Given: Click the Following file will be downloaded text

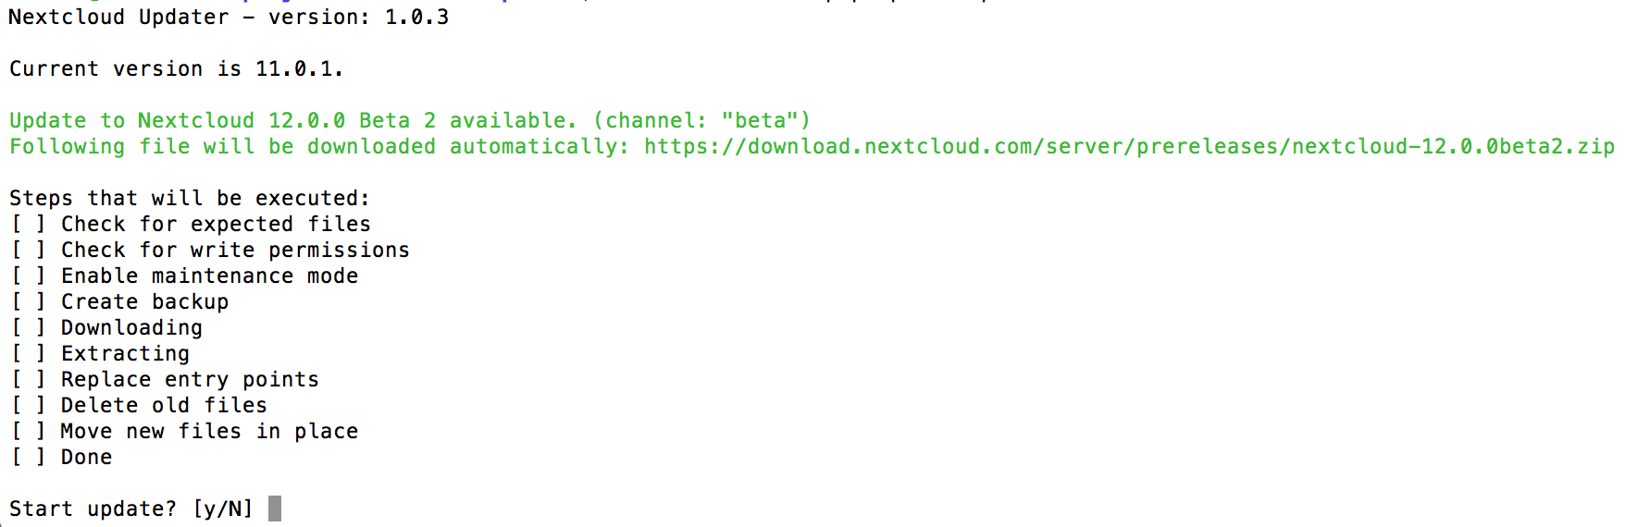Looking at the screenshot, I should click(x=315, y=147).
